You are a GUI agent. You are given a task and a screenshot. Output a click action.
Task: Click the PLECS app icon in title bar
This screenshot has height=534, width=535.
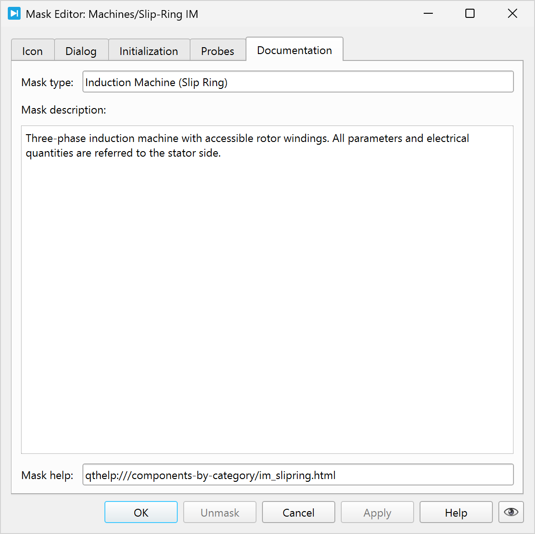[x=14, y=14]
